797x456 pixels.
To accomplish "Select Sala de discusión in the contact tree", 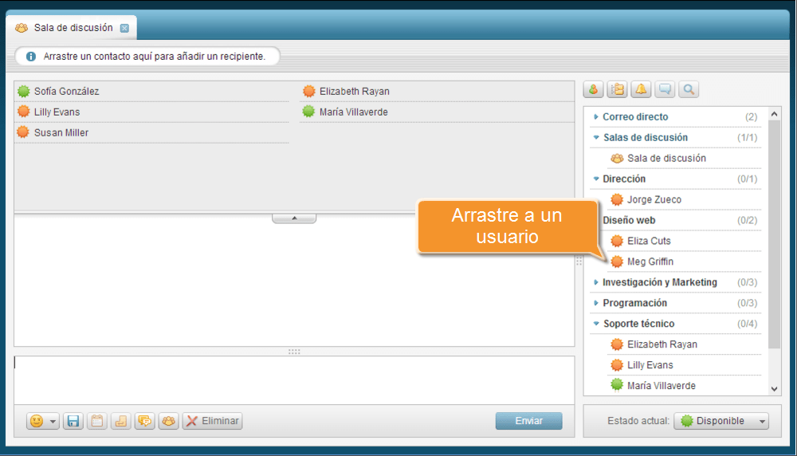I will coord(665,158).
